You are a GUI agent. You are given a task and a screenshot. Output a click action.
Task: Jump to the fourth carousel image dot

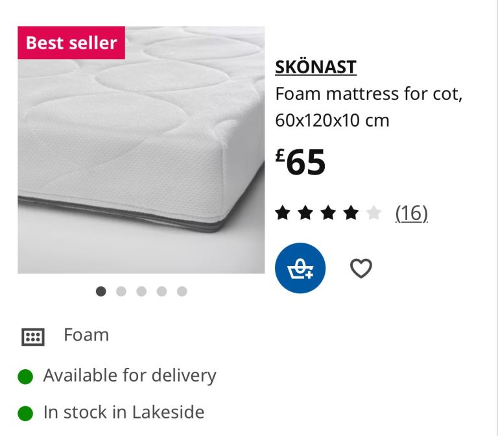[x=161, y=291]
